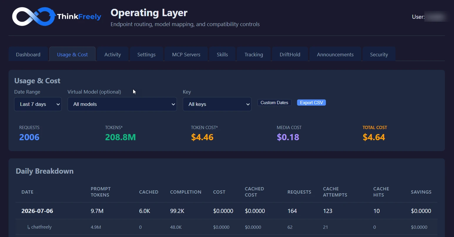Open the Dashboard tab

(x=28, y=54)
